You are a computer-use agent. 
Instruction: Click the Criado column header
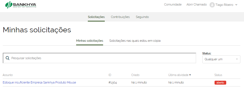tap(135, 75)
